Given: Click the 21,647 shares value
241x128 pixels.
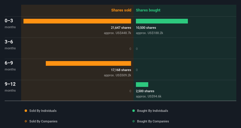Looking at the screenshot, I should 121,28.
